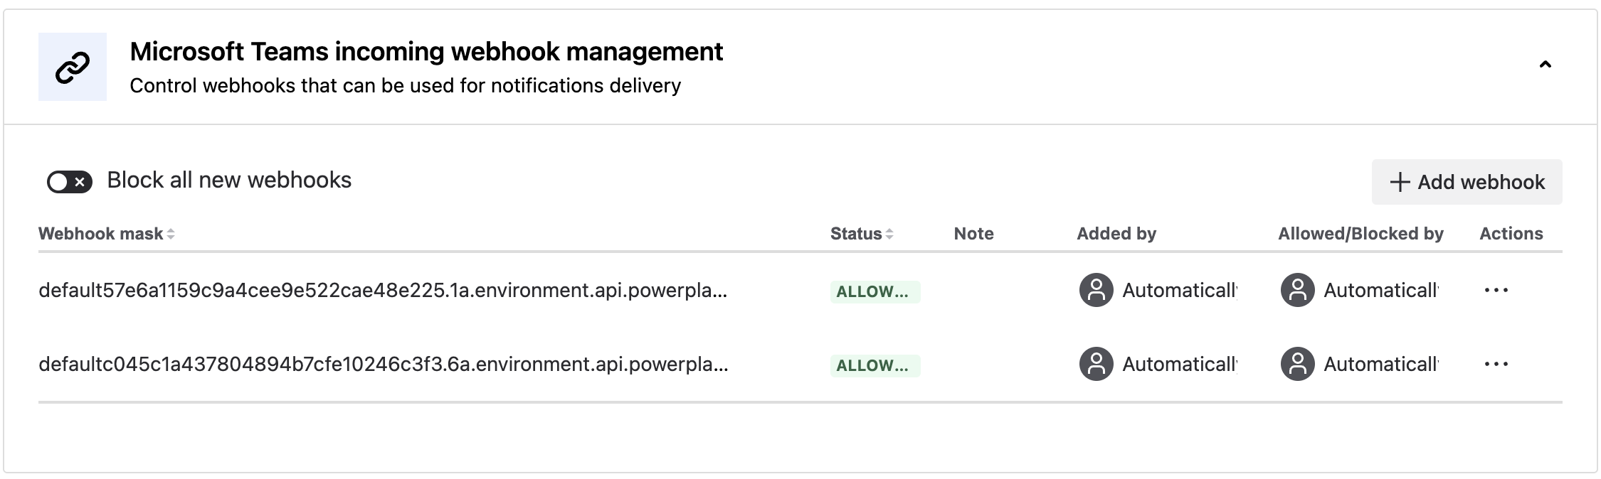Click the Note column header
Image resolution: width=1601 pixels, height=479 pixels.
coord(973,234)
